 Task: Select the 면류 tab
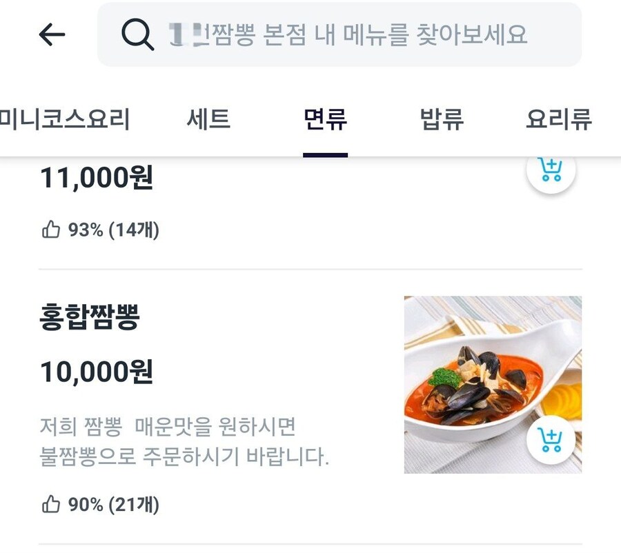coord(325,119)
